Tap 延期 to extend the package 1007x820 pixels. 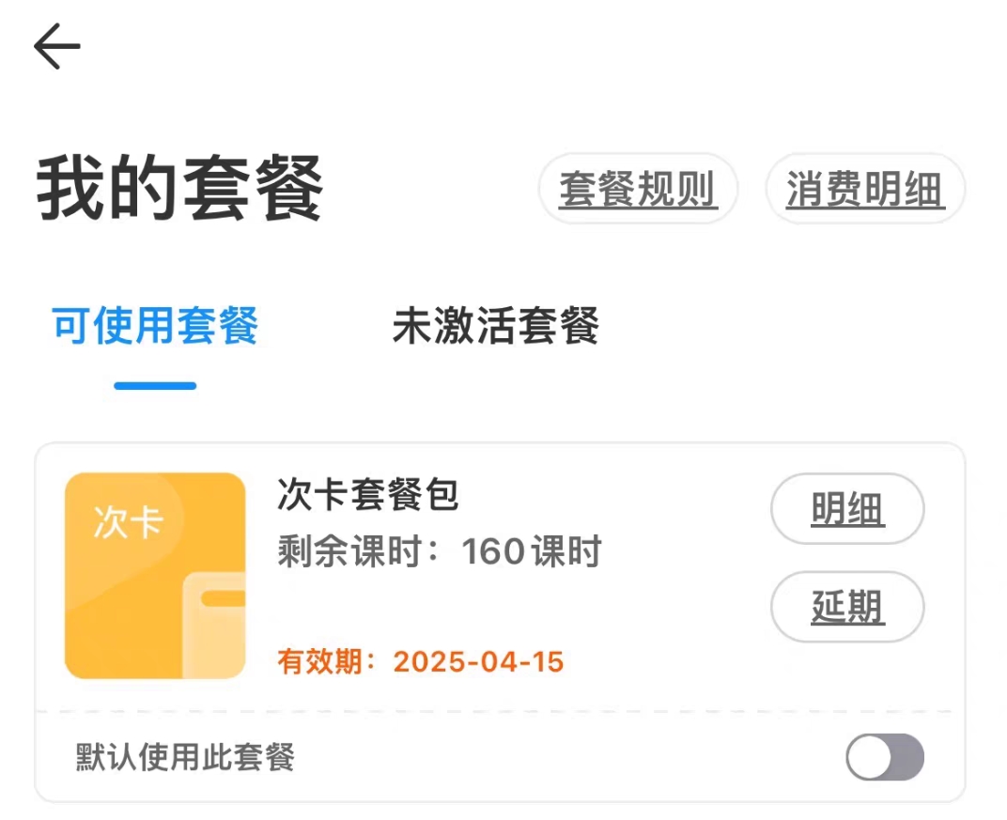point(847,607)
